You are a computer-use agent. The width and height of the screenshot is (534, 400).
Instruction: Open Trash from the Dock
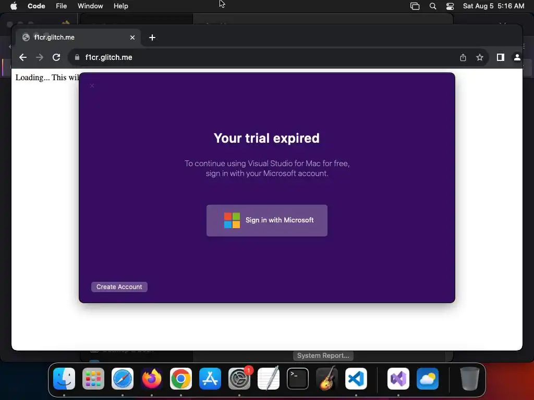(x=470, y=379)
